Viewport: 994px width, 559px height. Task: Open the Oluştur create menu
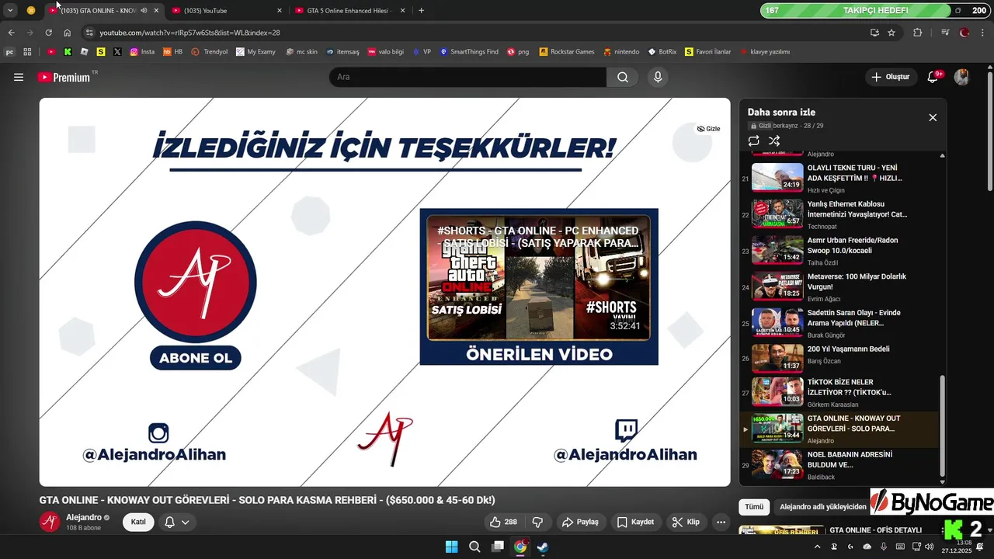point(890,77)
